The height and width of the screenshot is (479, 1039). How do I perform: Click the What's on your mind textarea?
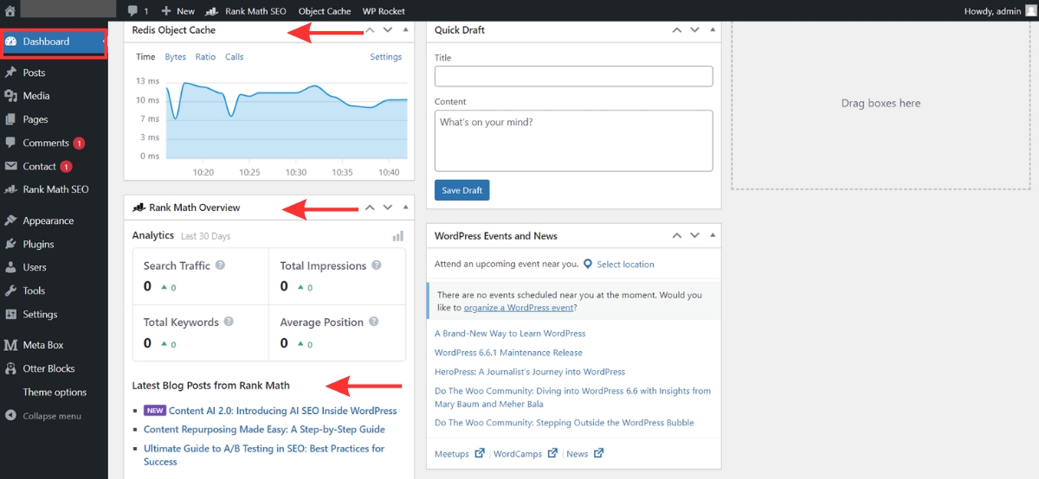[573, 141]
